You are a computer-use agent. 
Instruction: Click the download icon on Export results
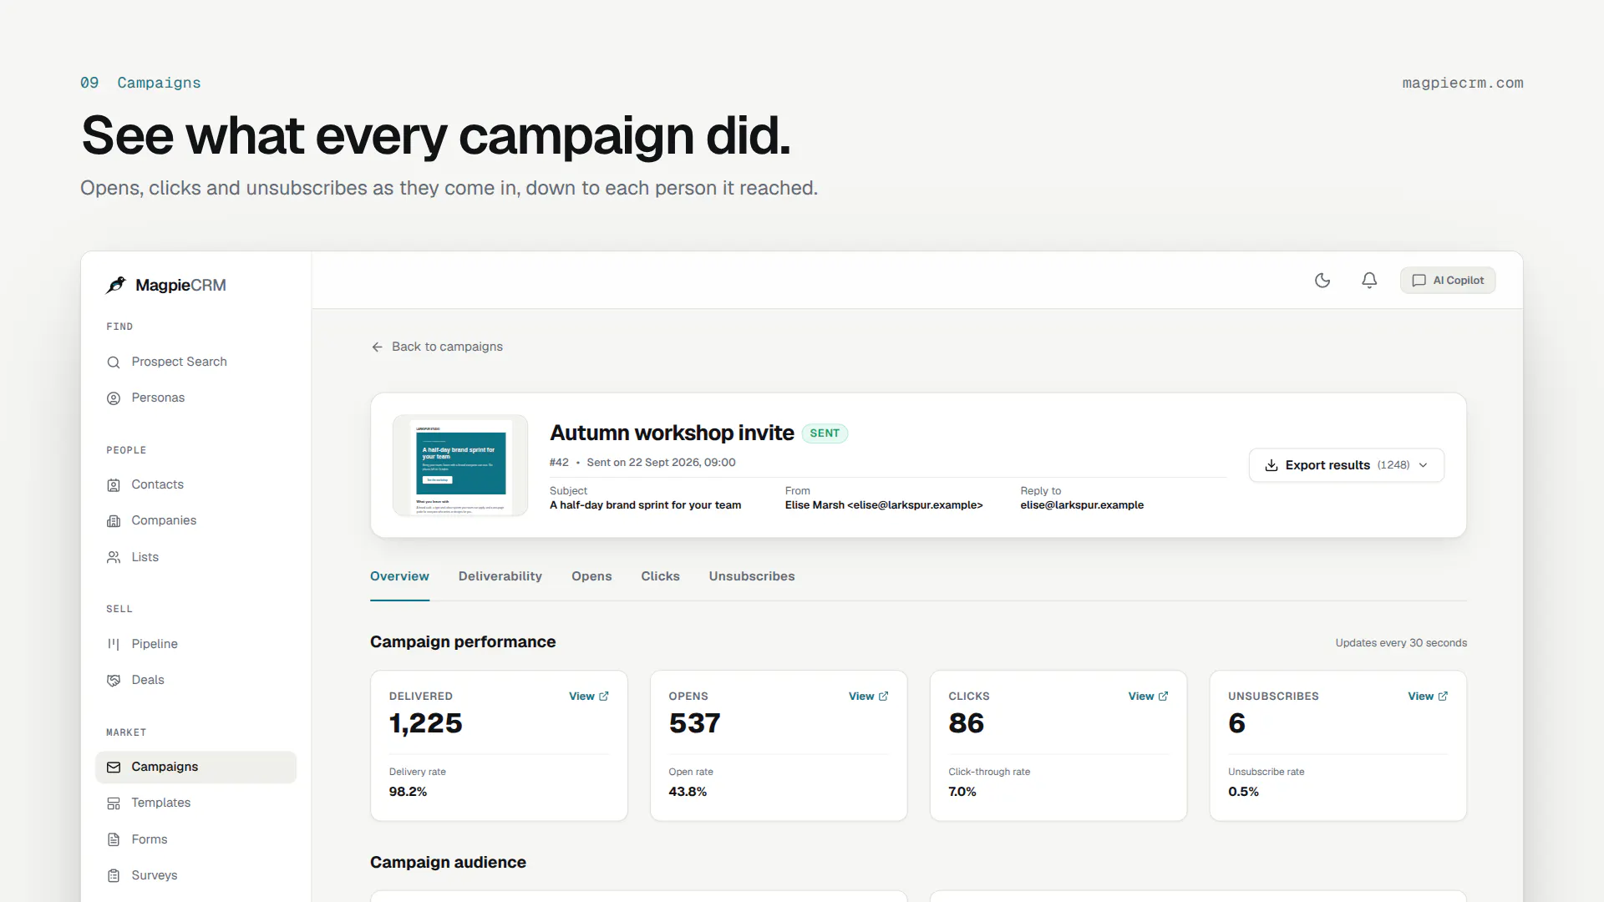click(1272, 465)
